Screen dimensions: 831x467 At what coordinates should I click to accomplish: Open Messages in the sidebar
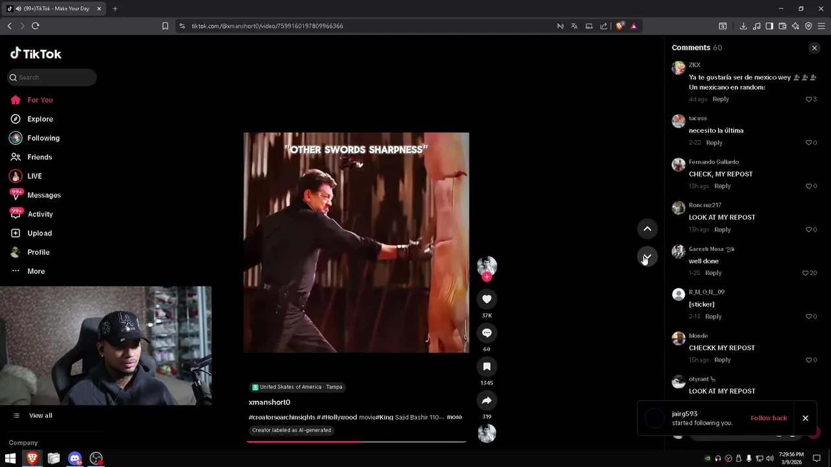click(x=43, y=195)
